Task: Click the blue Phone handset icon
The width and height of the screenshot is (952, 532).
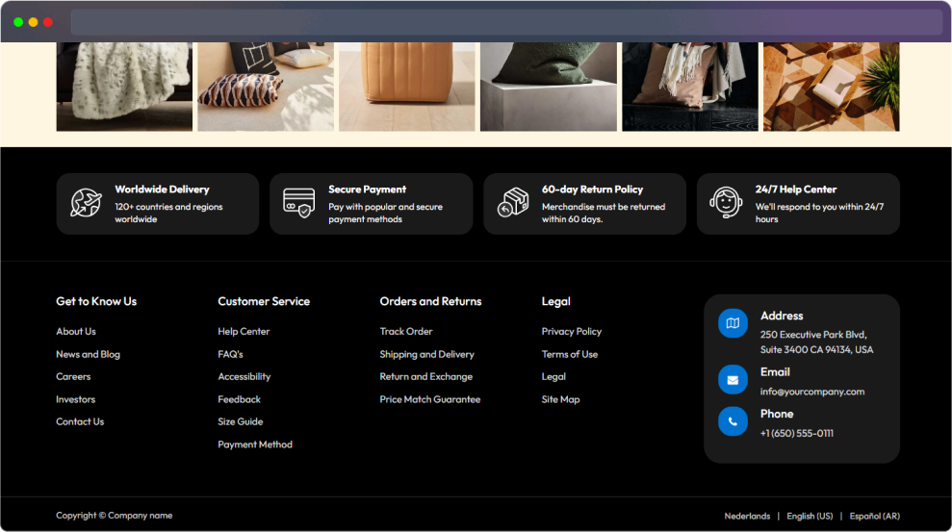Action: click(733, 421)
